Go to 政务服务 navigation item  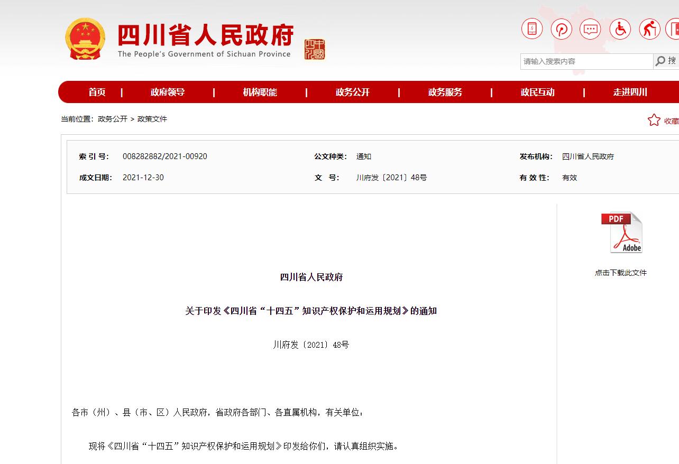pyautogui.click(x=445, y=92)
